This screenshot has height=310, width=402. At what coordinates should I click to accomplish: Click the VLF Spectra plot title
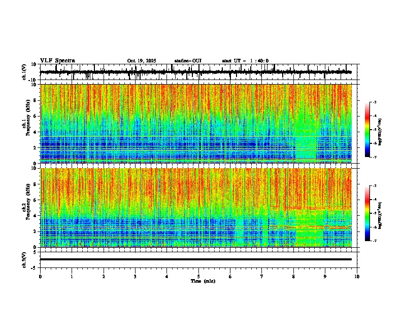tap(57, 61)
